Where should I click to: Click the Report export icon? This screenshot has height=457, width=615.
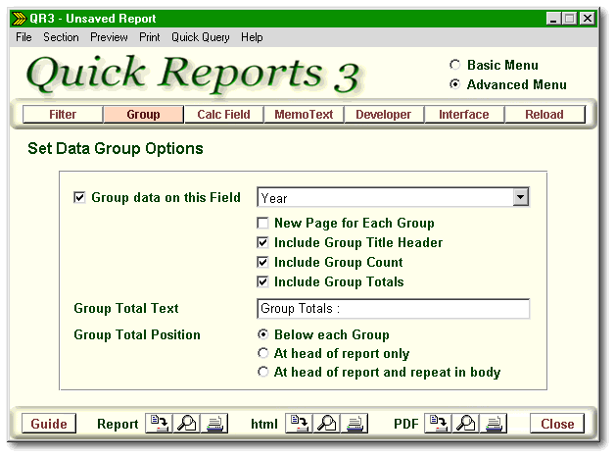point(159,424)
